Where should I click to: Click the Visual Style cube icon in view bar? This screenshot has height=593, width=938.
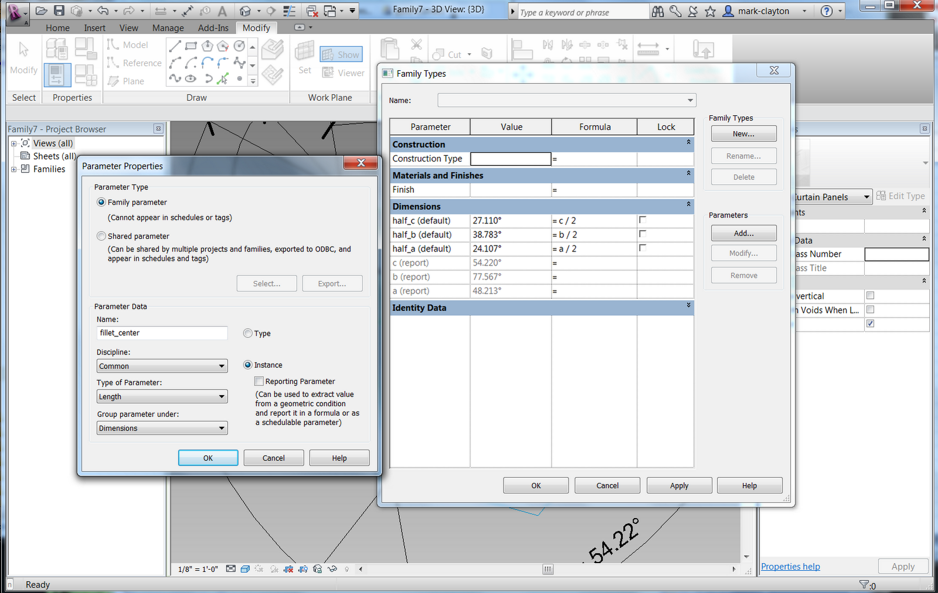[245, 569]
